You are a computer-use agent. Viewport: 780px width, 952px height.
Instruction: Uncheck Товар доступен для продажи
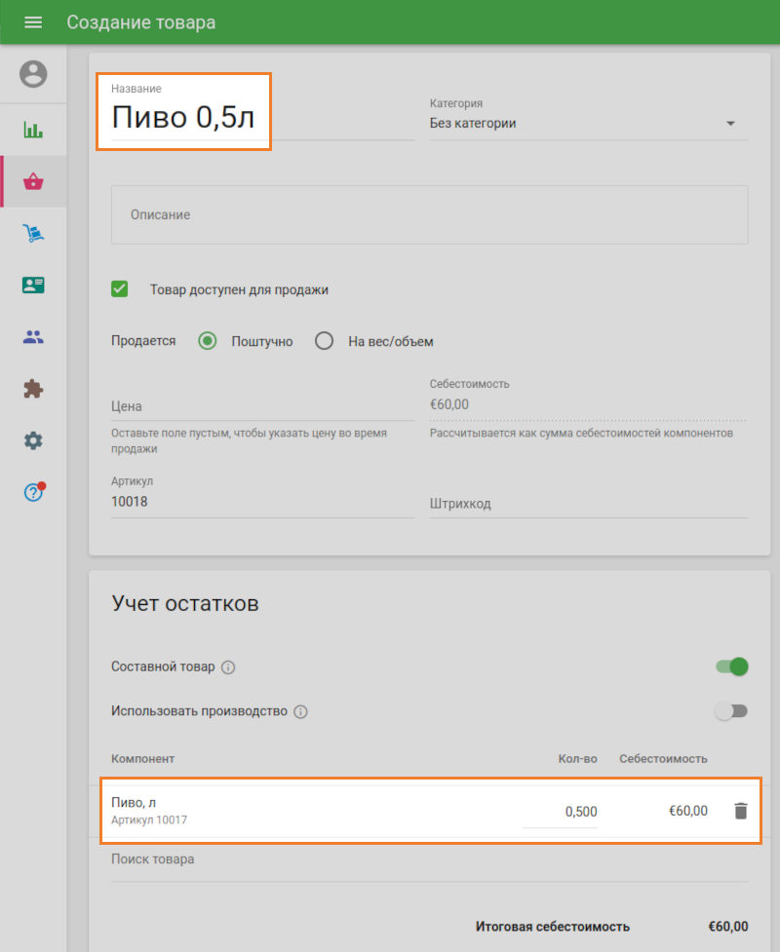[119, 288]
